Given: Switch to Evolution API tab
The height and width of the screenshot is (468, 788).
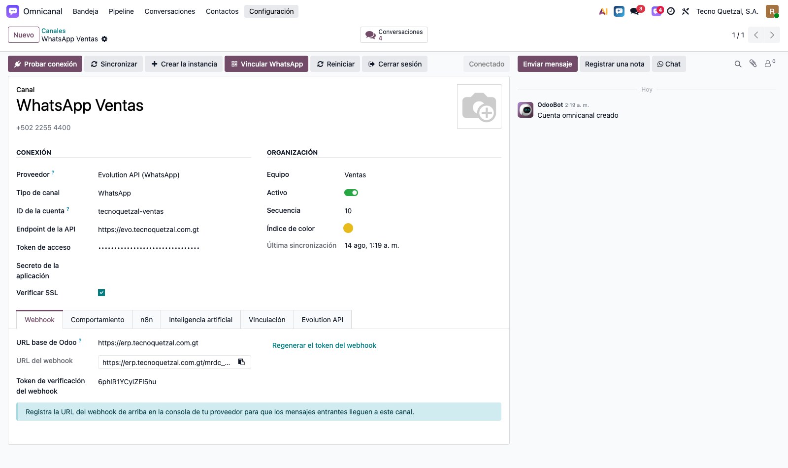Looking at the screenshot, I should pos(323,320).
